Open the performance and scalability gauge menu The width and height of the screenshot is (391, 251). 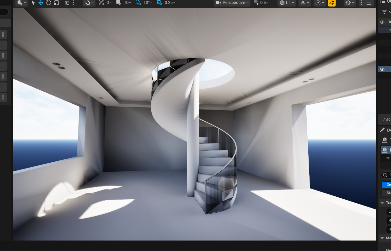[319, 3]
